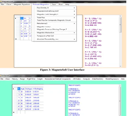Screen dimensions: 127x116
Task: Select t=VSin(Angle)/g column header
Action: [38, 89]
